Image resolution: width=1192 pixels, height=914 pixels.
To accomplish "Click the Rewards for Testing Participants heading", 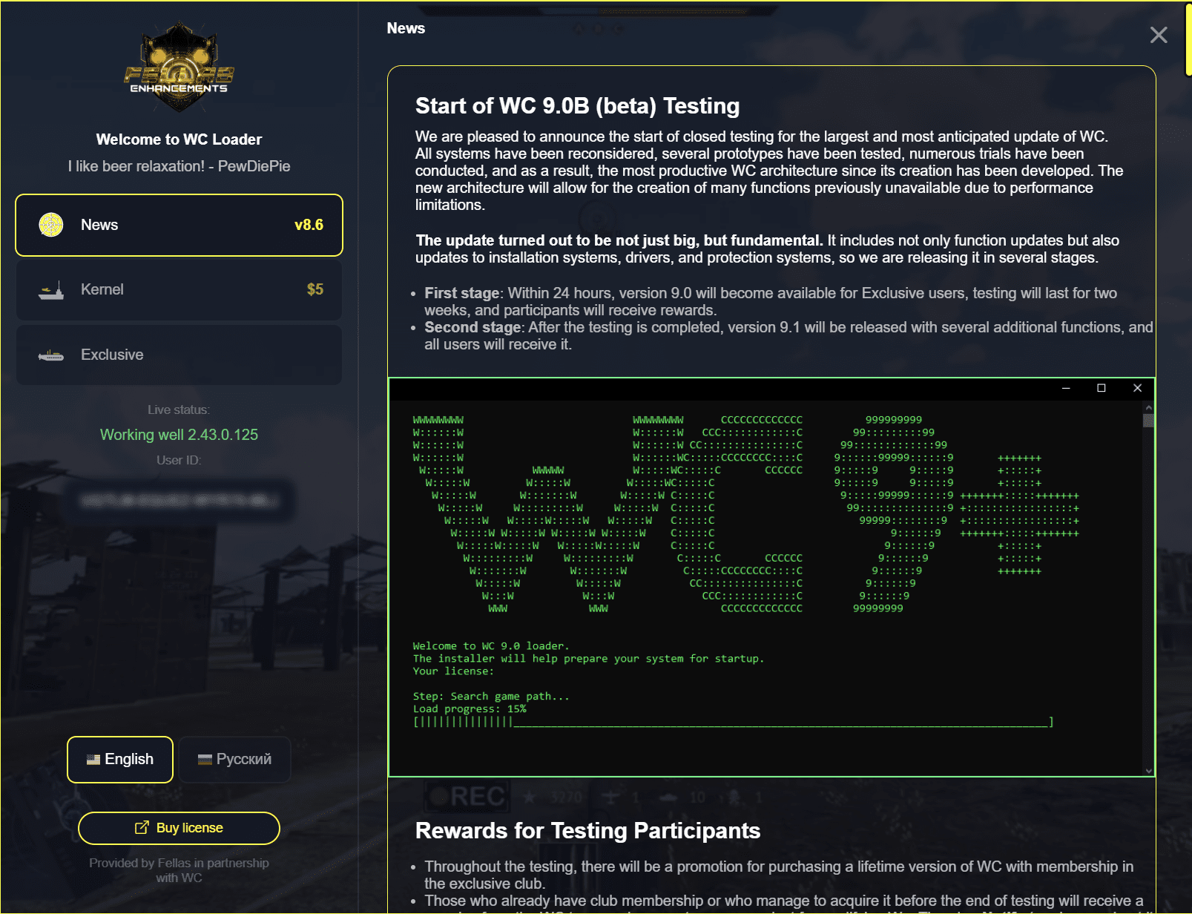I will tap(587, 831).
